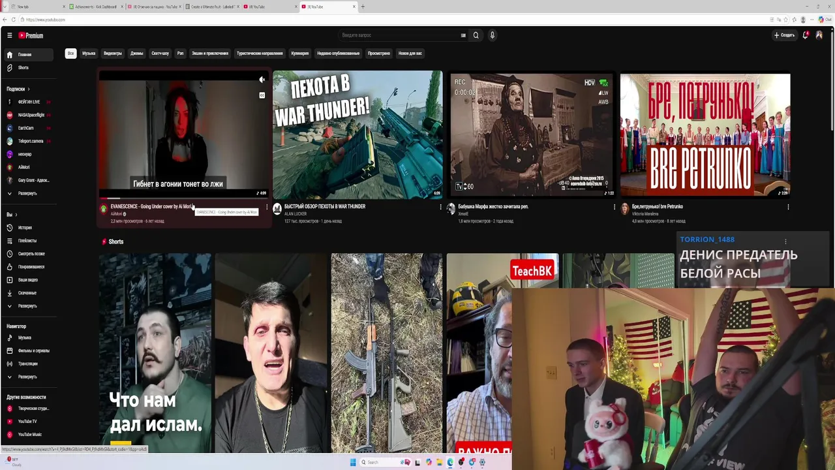The height and width of the screenshot is (470, 835).
Task: Select the Просмотрено filter chip
Action: click(379, 54)
